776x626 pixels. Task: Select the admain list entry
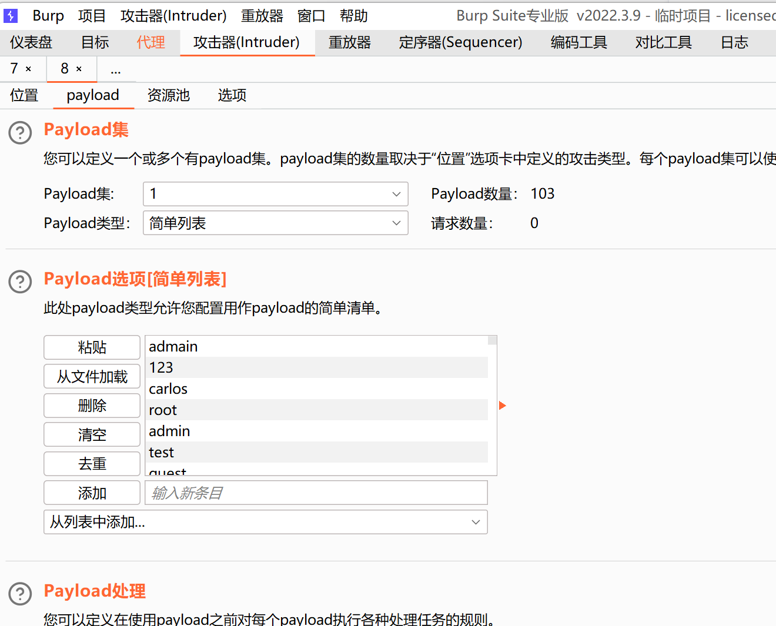pyautogui.click(x=317, y=347)
